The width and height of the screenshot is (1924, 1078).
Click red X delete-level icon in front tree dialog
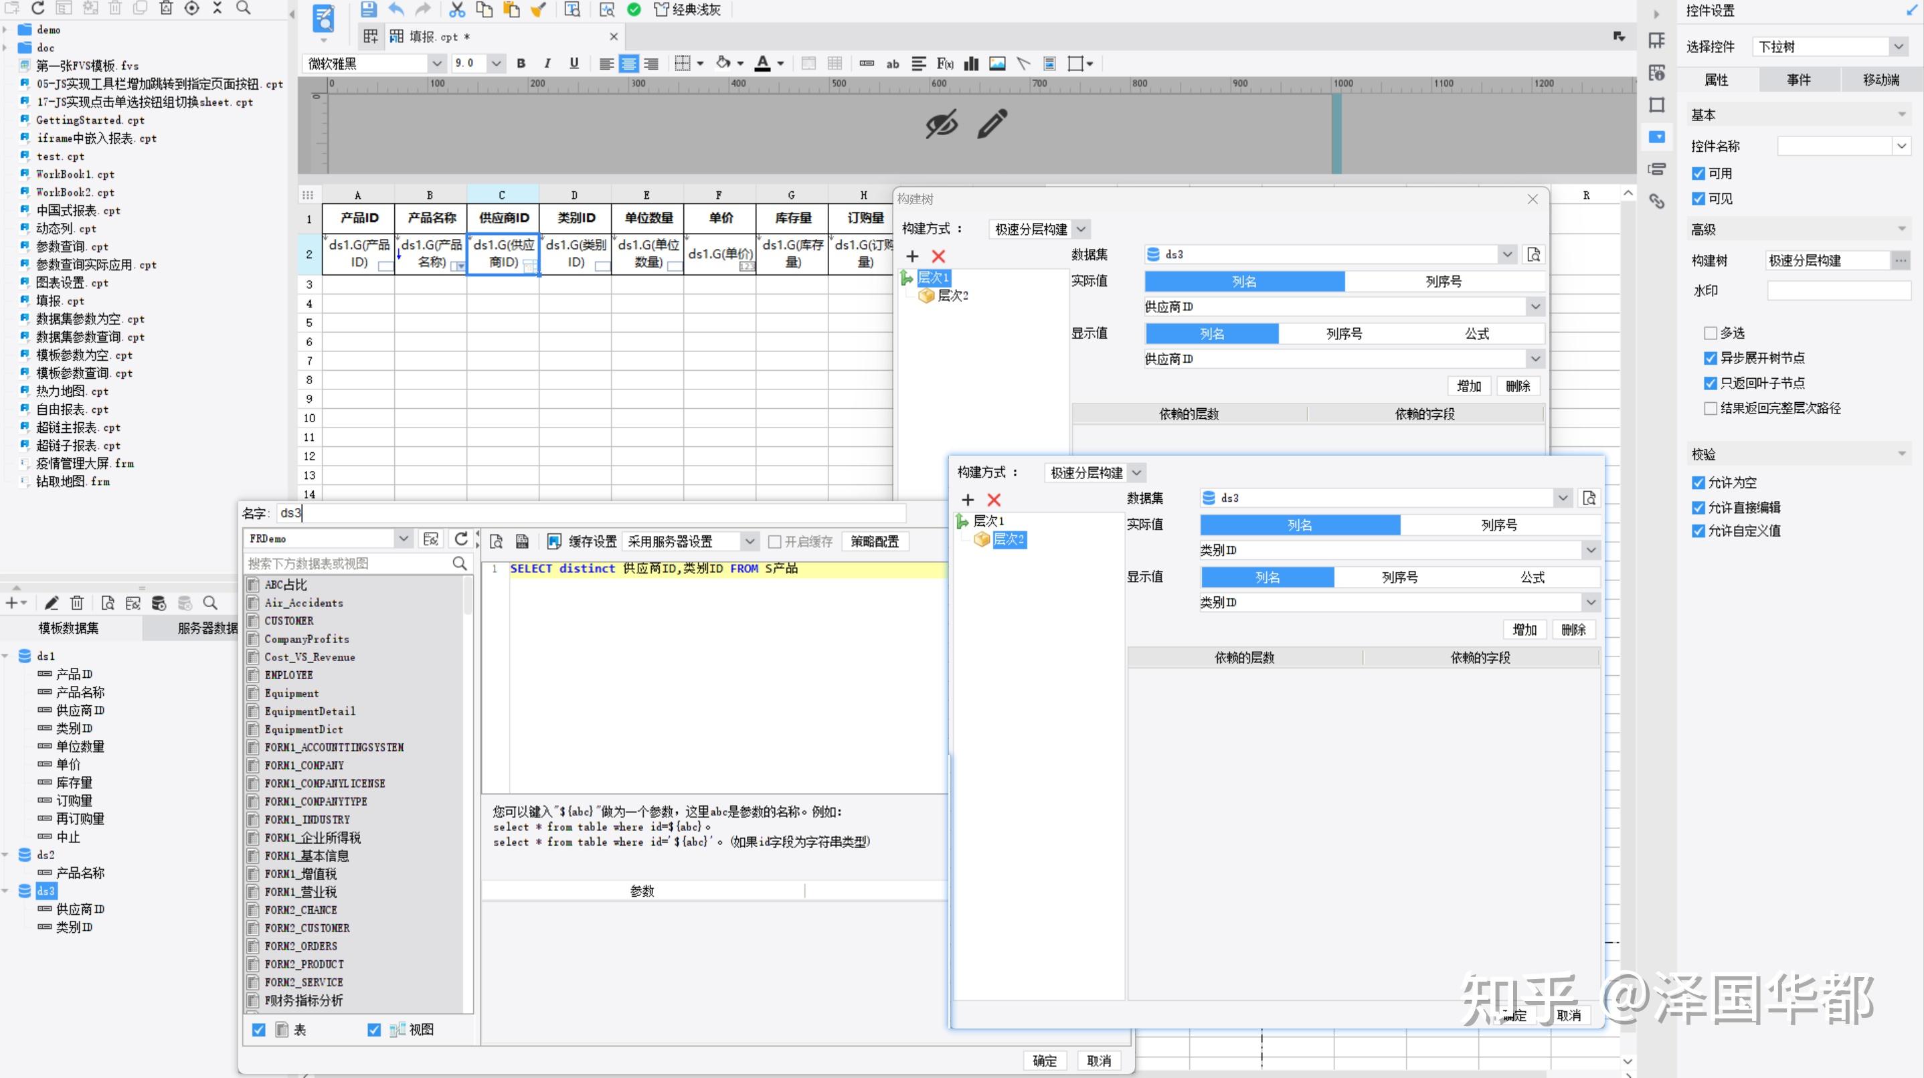tap(993, 500)
